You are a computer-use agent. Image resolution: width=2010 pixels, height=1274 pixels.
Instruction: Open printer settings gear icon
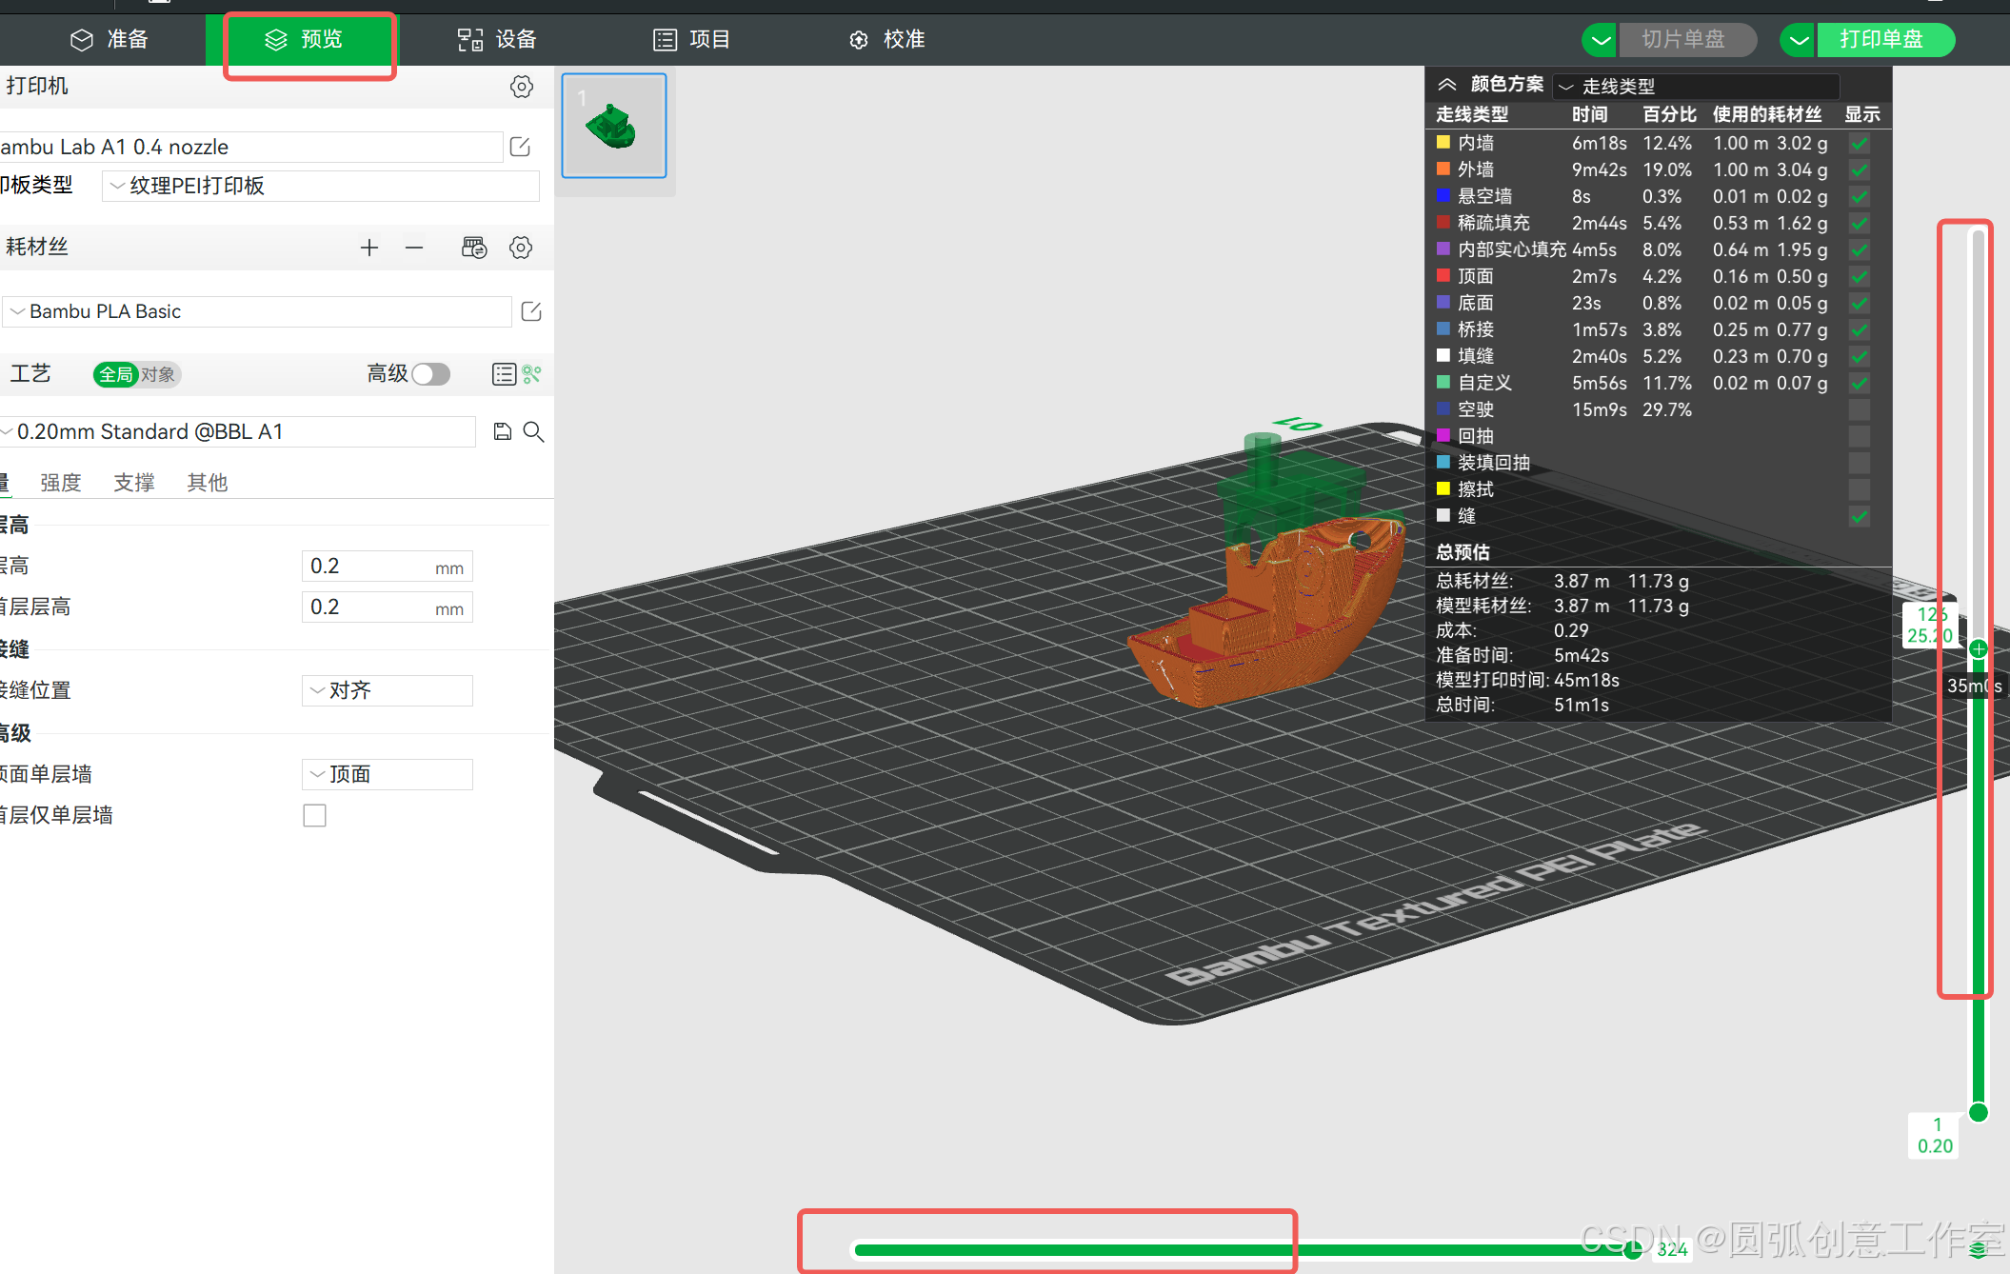pos(521,87)
